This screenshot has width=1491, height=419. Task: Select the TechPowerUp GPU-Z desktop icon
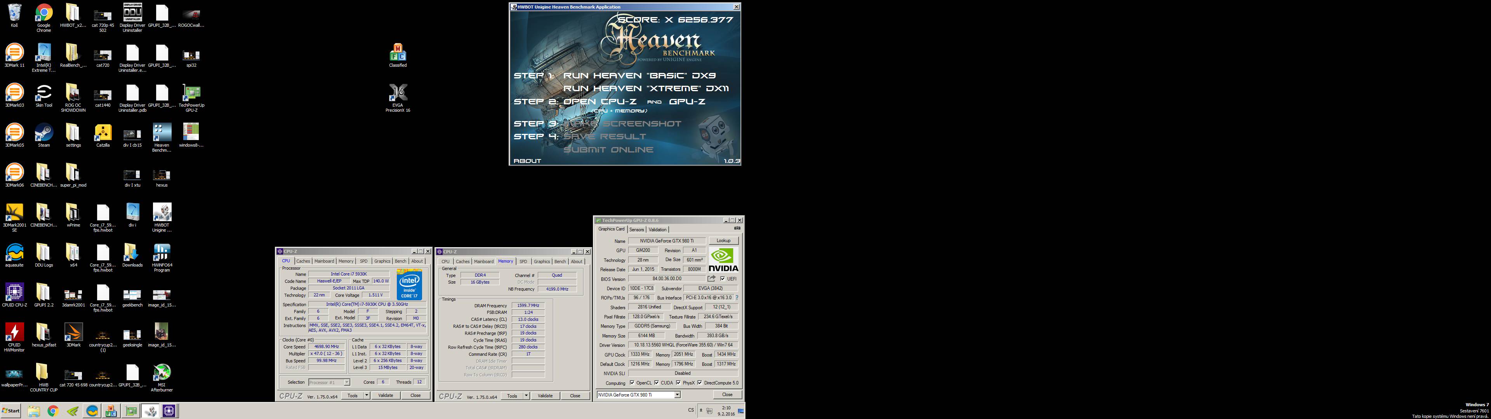191,98
